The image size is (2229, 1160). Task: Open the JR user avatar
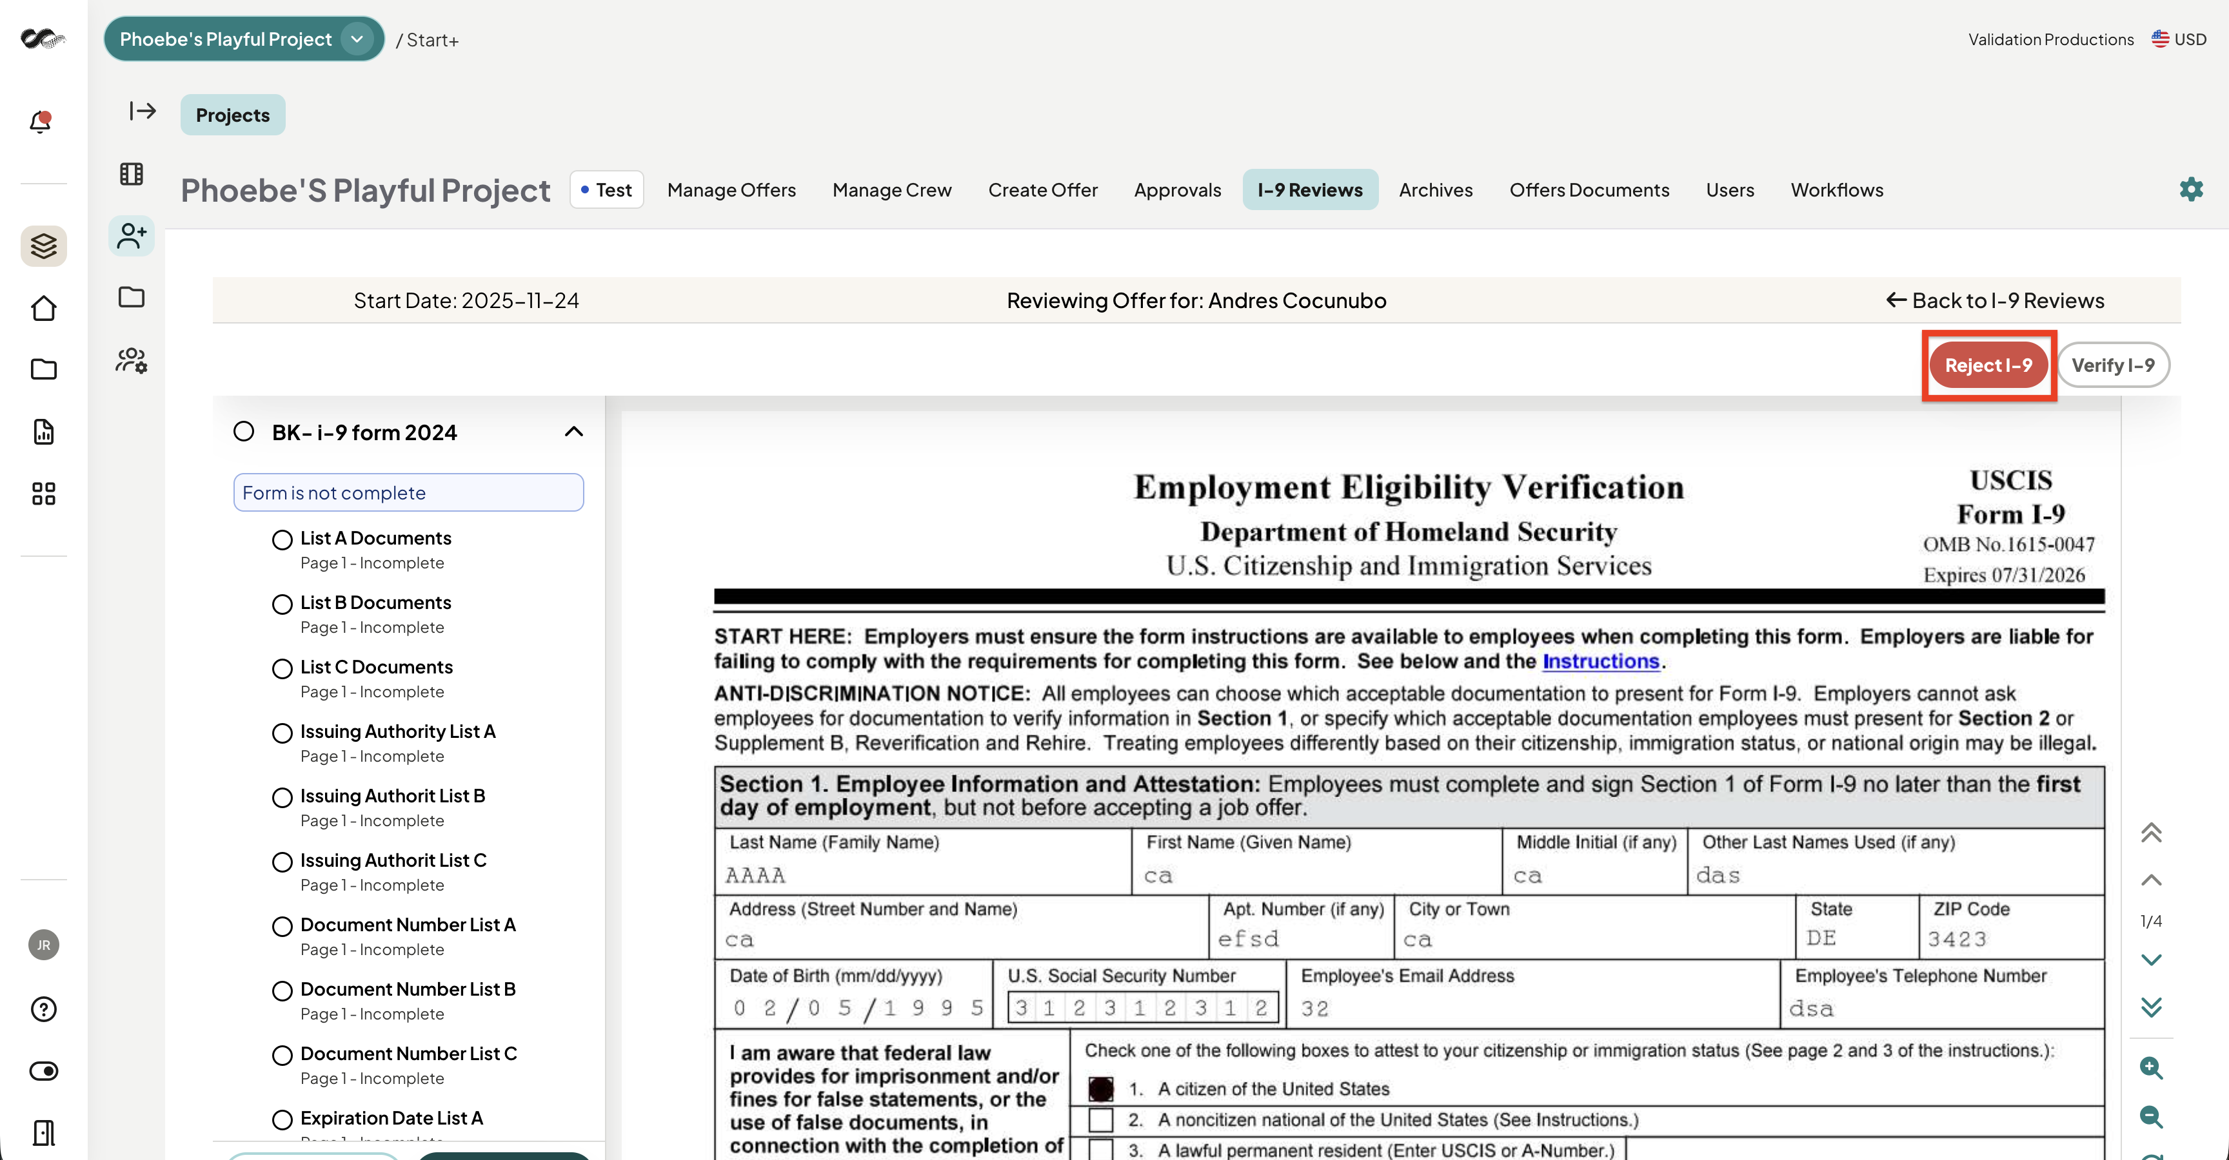[x=43, y=945]
